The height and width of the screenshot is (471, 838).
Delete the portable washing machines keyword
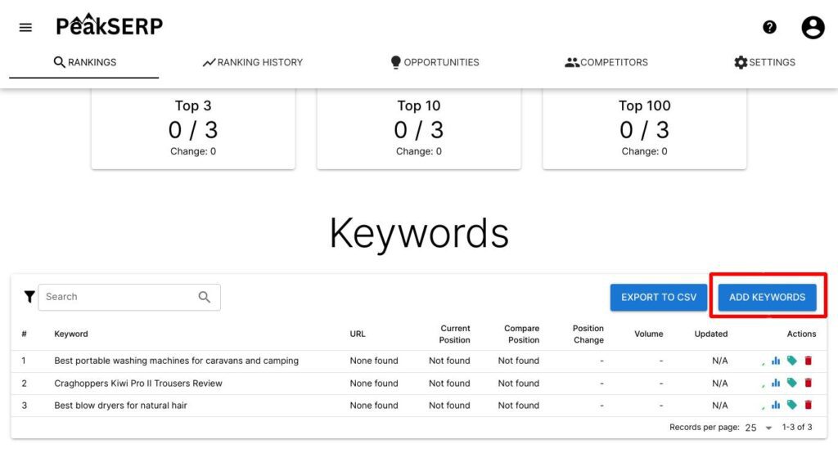(808, 361)
